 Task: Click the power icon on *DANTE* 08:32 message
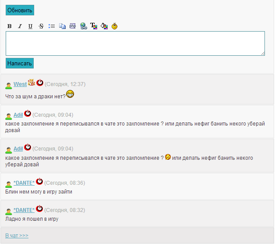39,208
